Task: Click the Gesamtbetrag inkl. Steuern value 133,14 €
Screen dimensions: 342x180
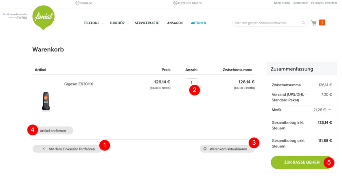Action: click(x=325, y=122)
